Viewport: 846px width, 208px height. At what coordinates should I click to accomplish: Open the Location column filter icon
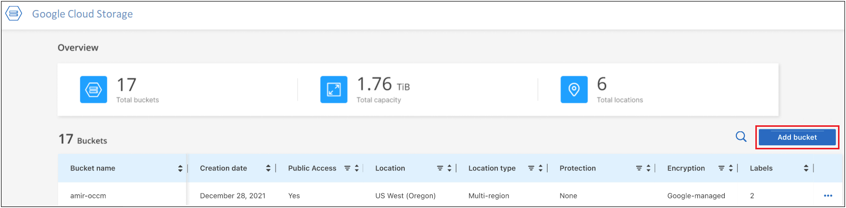[440, 168]
